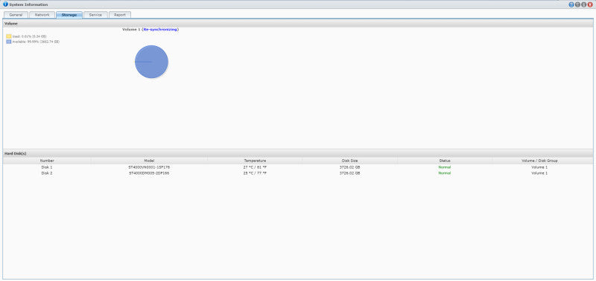
Task: Click the blue help icon in title bar
Action: click(x=571, y=4)
